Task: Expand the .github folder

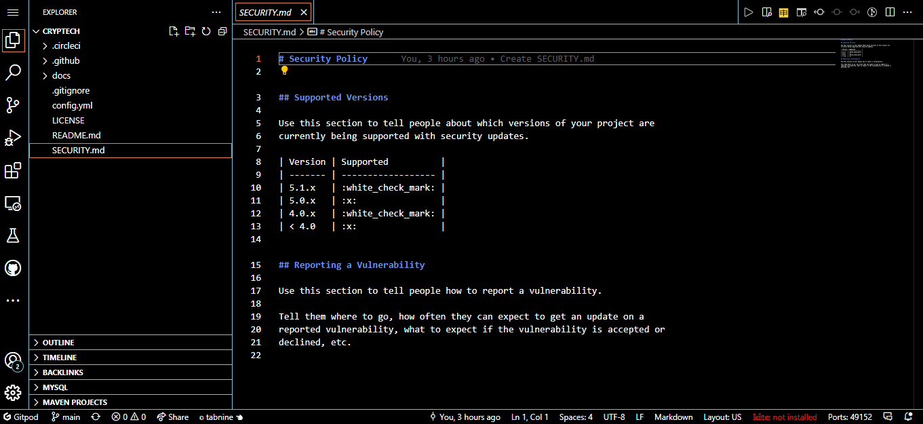Action: [x=130, y=61]
